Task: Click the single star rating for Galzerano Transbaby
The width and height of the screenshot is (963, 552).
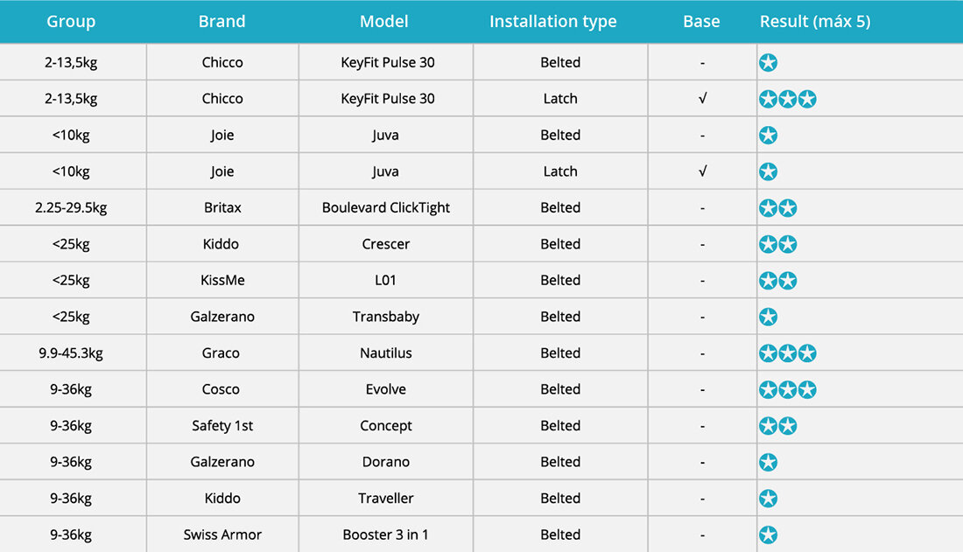Action: click(x=768, y=317)
